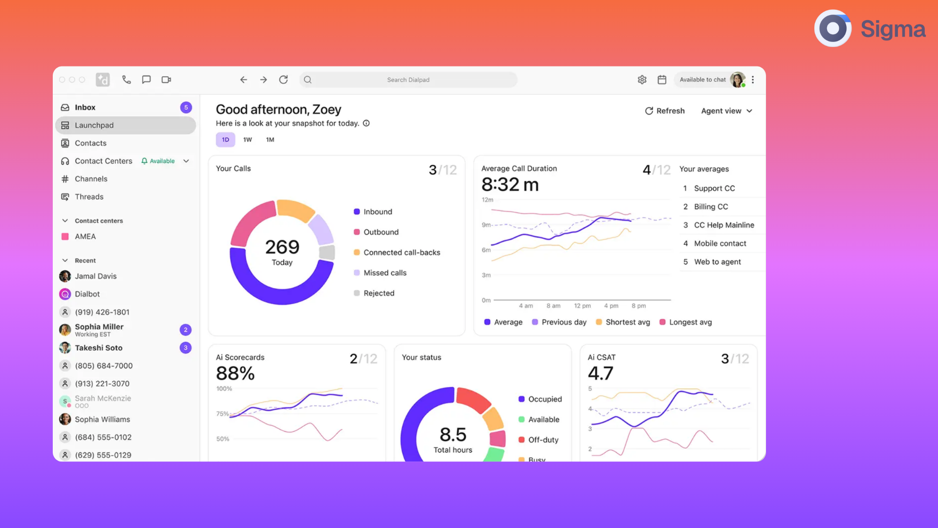Toggle Previous day series legend
938x528 pixels.
(x=559, y=322)
